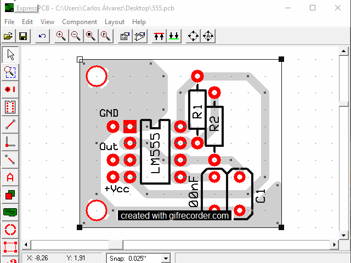Viewport: 351px width, 263px height.
Task: Select the board perimeter rectangle tool
Action: [x=10, y=247]
